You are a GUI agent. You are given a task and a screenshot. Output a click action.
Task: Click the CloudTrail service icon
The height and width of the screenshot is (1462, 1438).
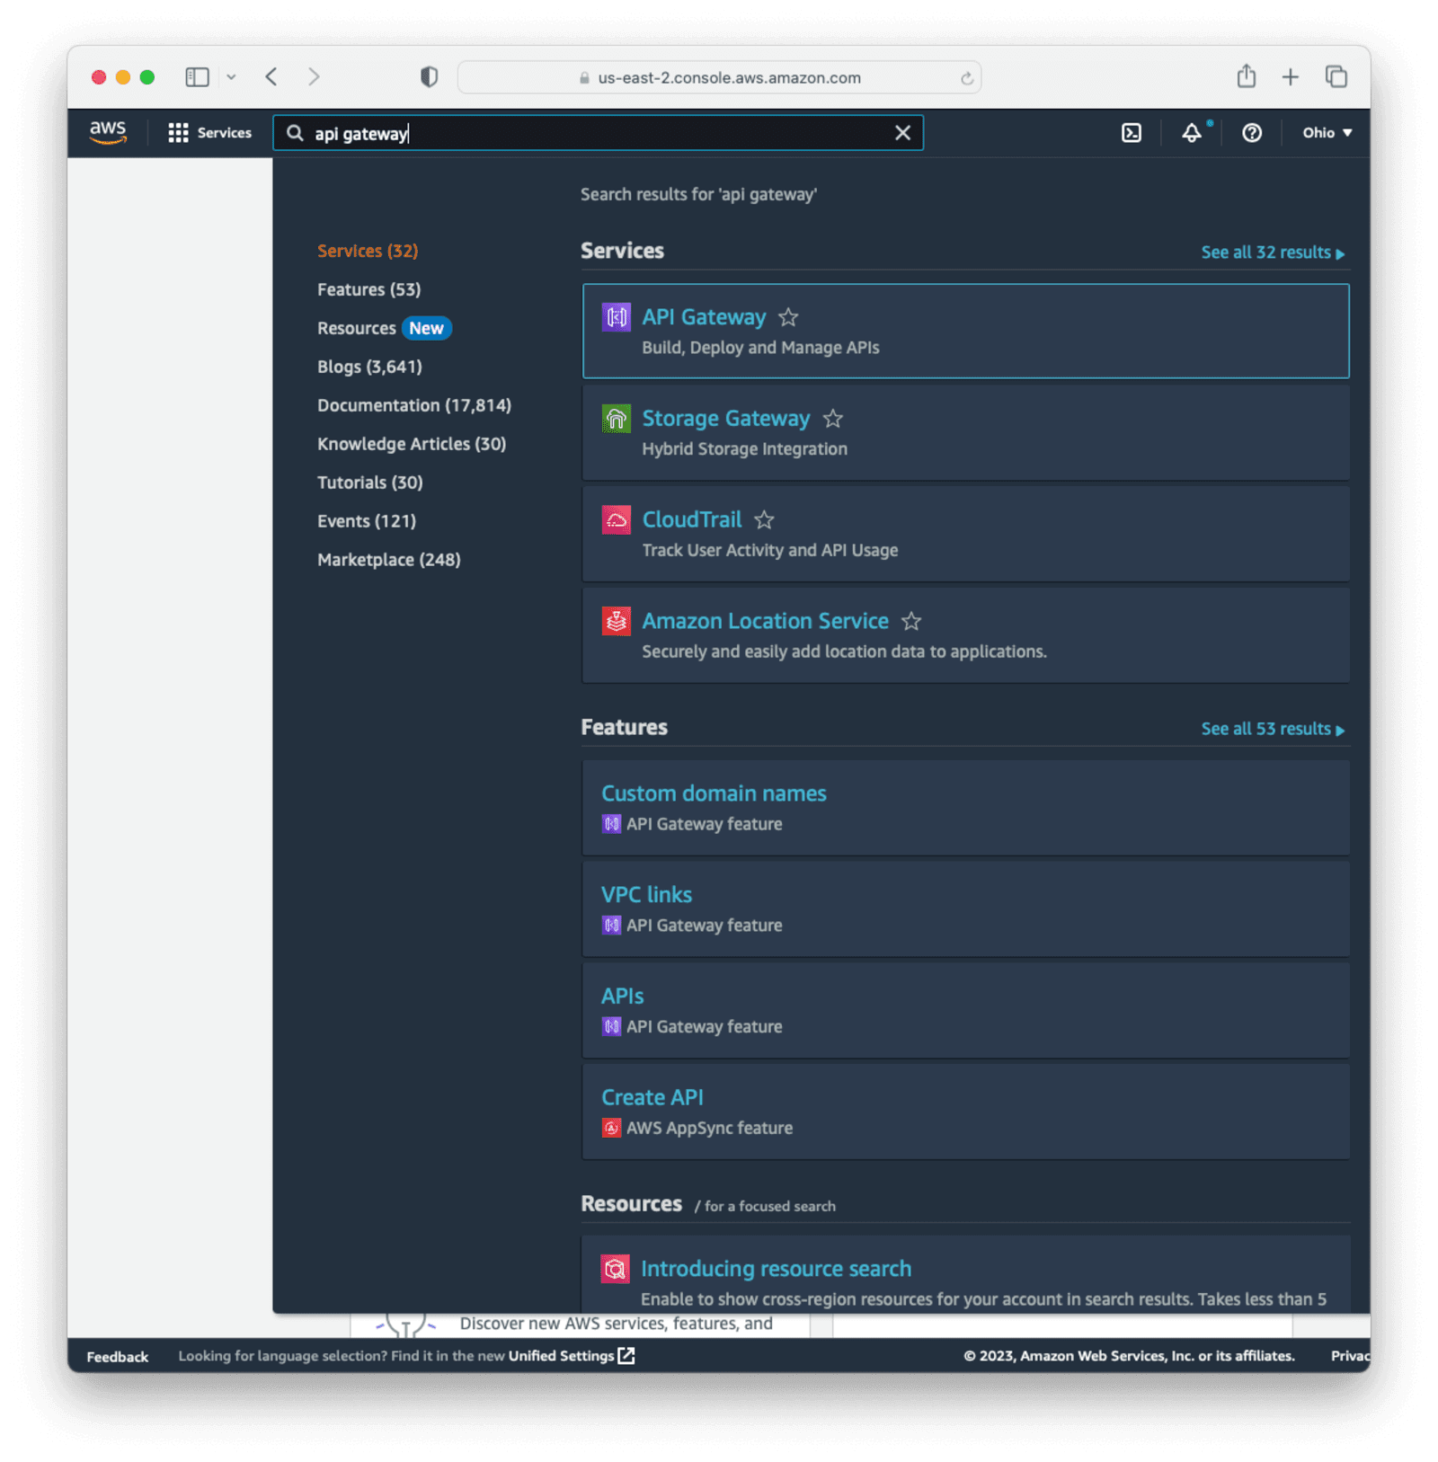tap(616, 520)
